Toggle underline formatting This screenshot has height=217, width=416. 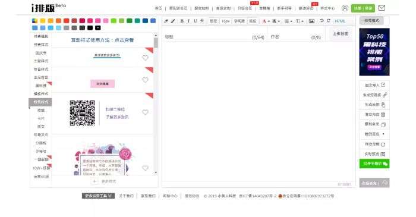196,21
